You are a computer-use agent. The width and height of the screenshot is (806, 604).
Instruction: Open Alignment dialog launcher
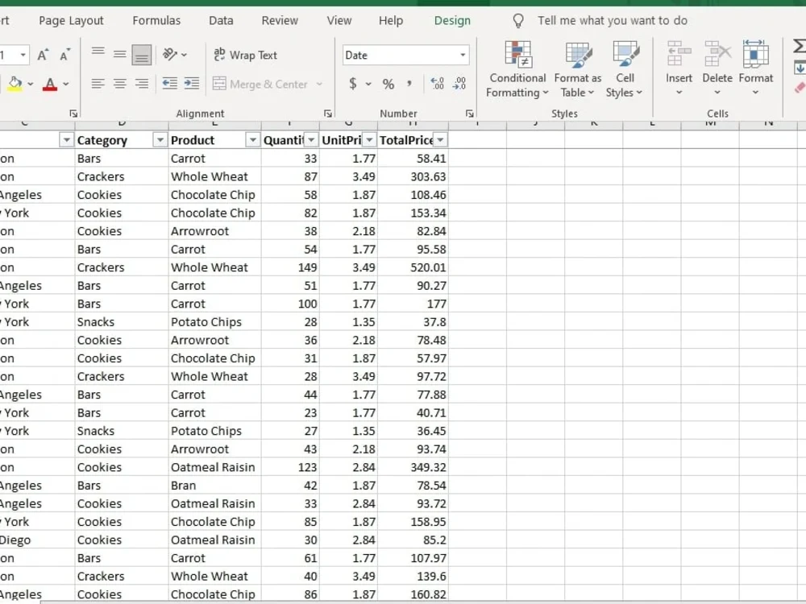tap(327, 114)
